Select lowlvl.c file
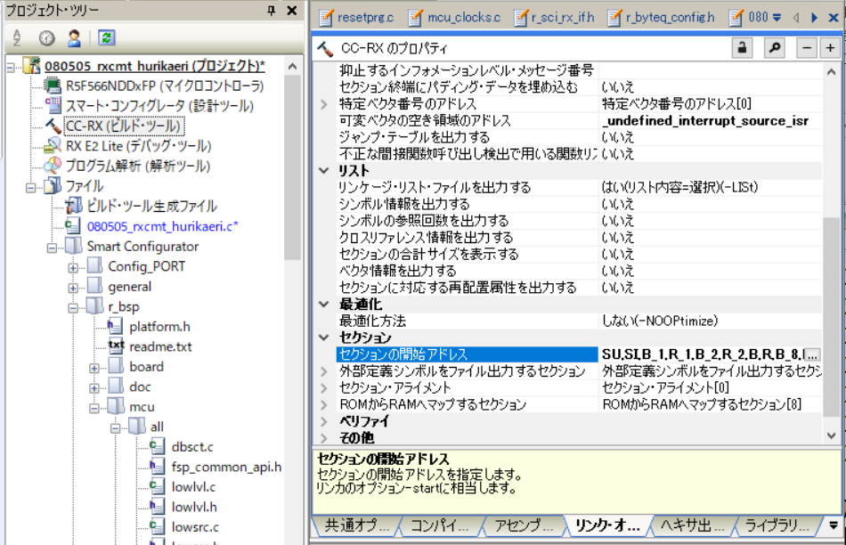This screenshot has height=545, width=846. [193, 487]
